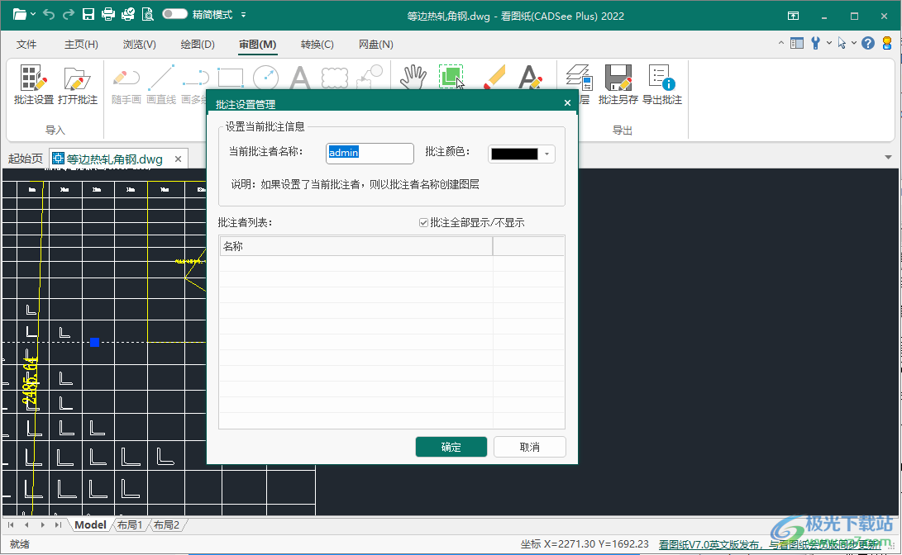The height and width of the screenshot is (555, 902).
Task: Toggle 批注全部显示/不显示 checkbox
Action: (423, 223)
